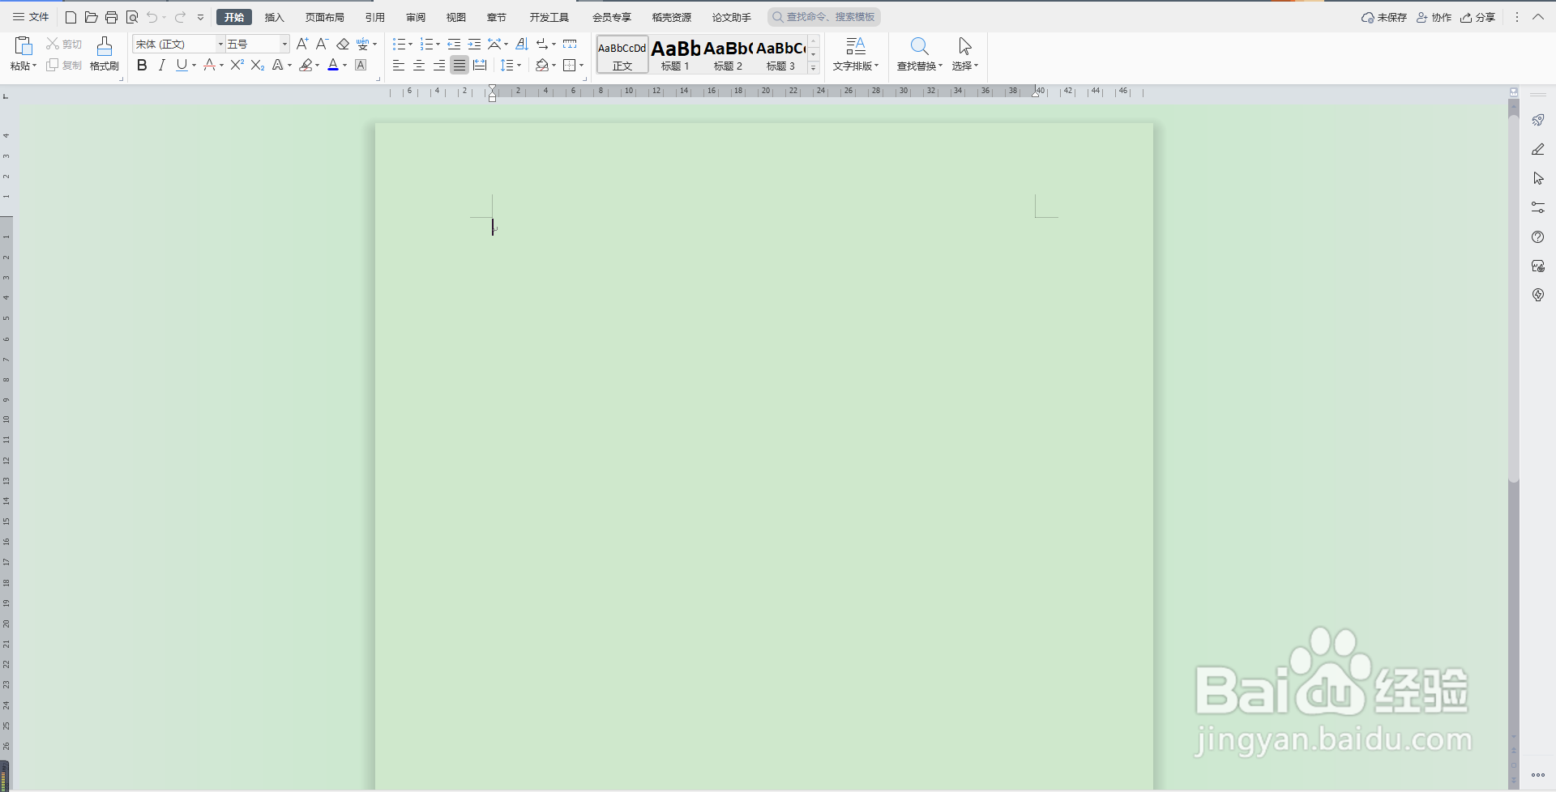Click the pen icon in right sidebar

[x=1537, y=149]
